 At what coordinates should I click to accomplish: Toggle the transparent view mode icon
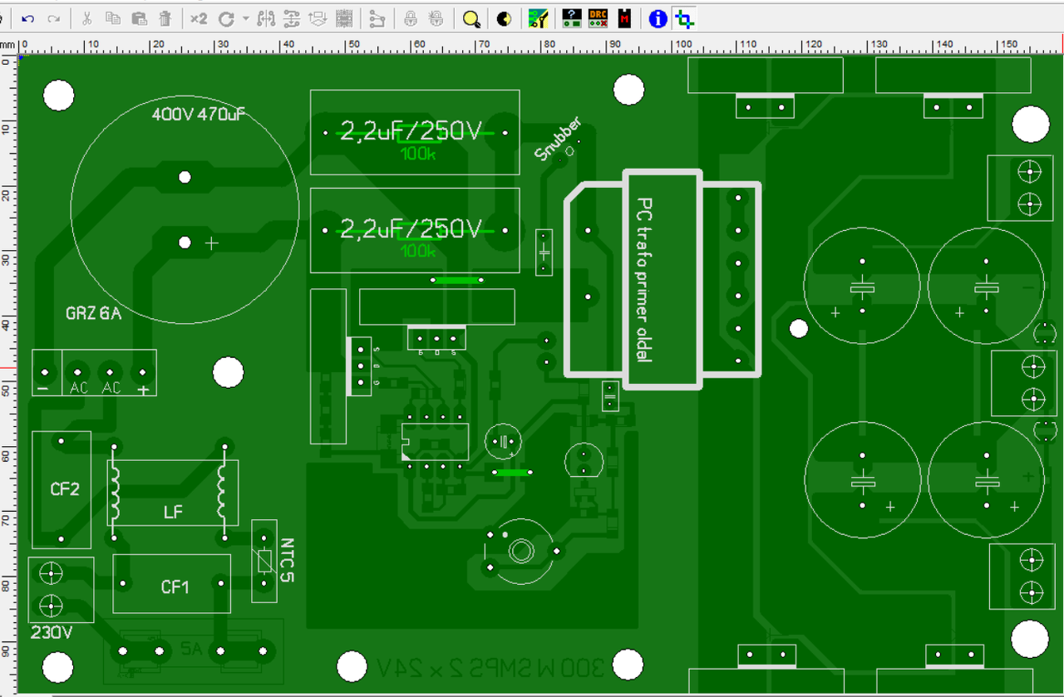(503, 18)
